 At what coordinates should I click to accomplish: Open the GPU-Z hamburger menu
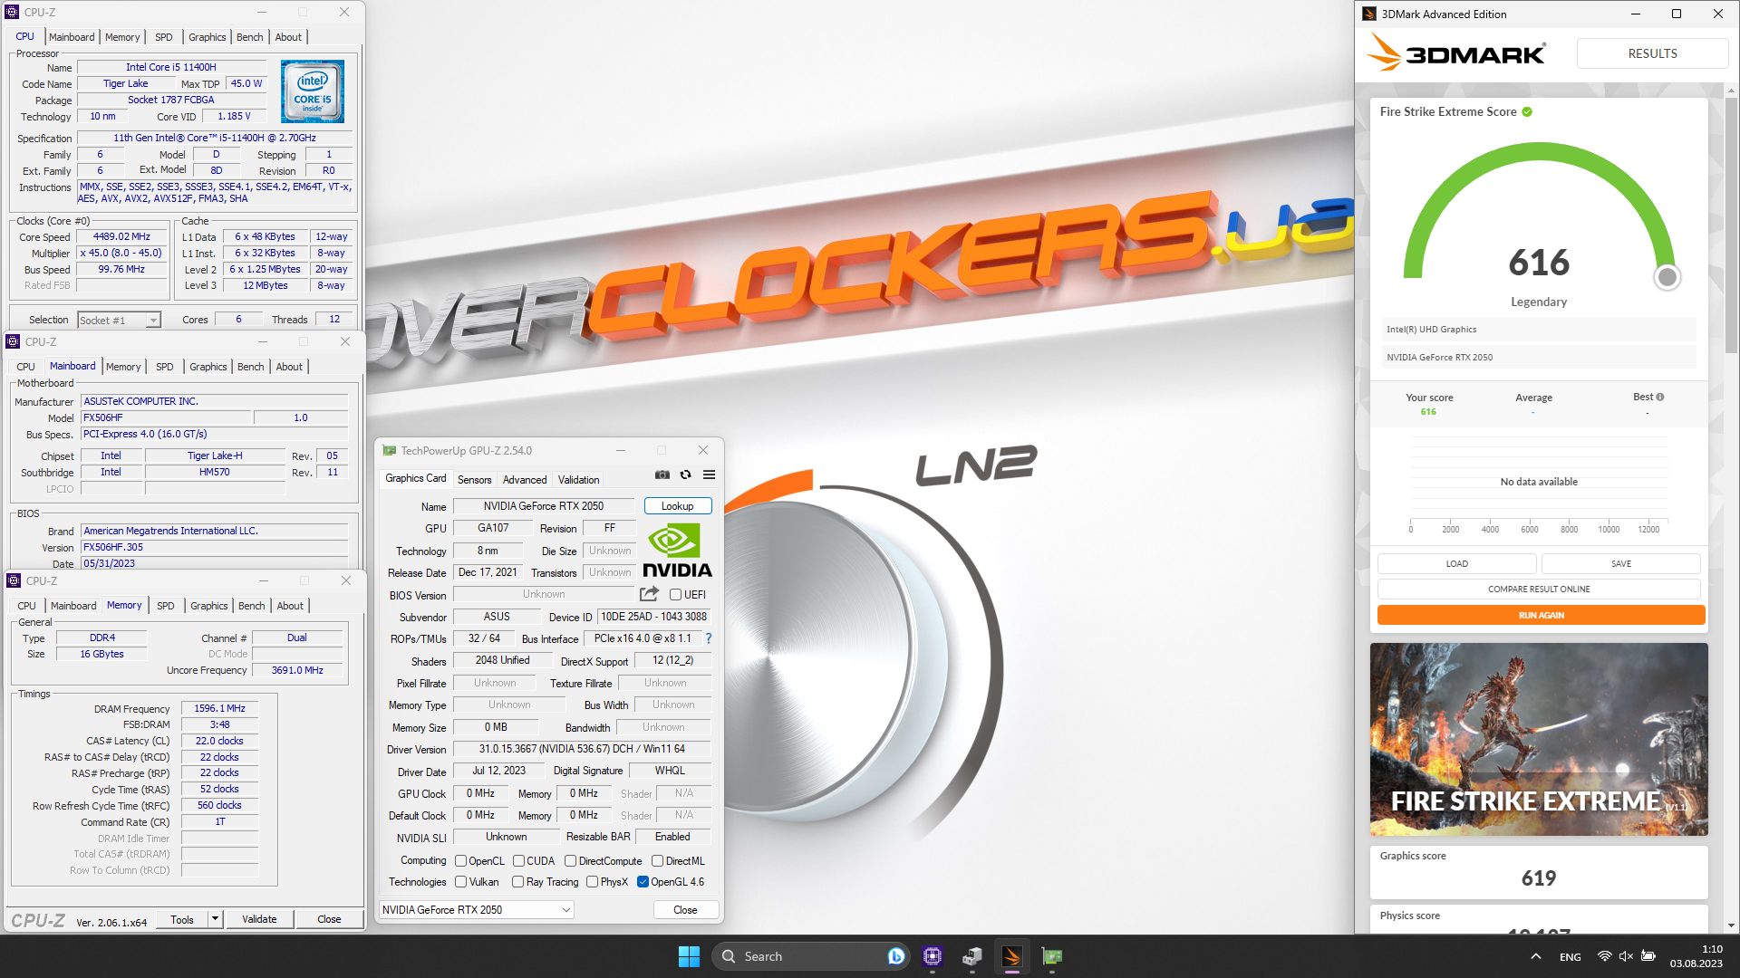(x=710, y=475)
